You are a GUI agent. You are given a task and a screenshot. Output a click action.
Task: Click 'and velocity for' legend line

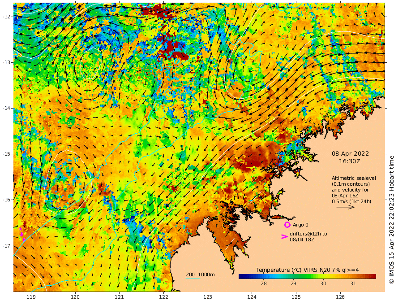(350, 190)
